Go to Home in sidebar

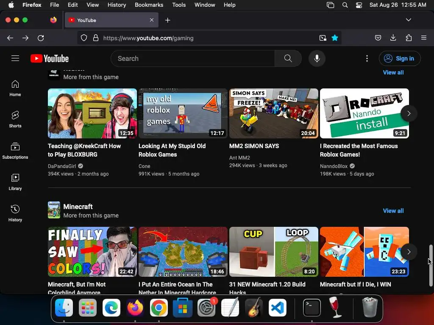(x=15, y=88)
